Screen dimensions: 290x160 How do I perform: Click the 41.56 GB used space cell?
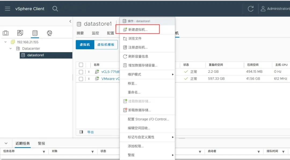pos(253,79)
